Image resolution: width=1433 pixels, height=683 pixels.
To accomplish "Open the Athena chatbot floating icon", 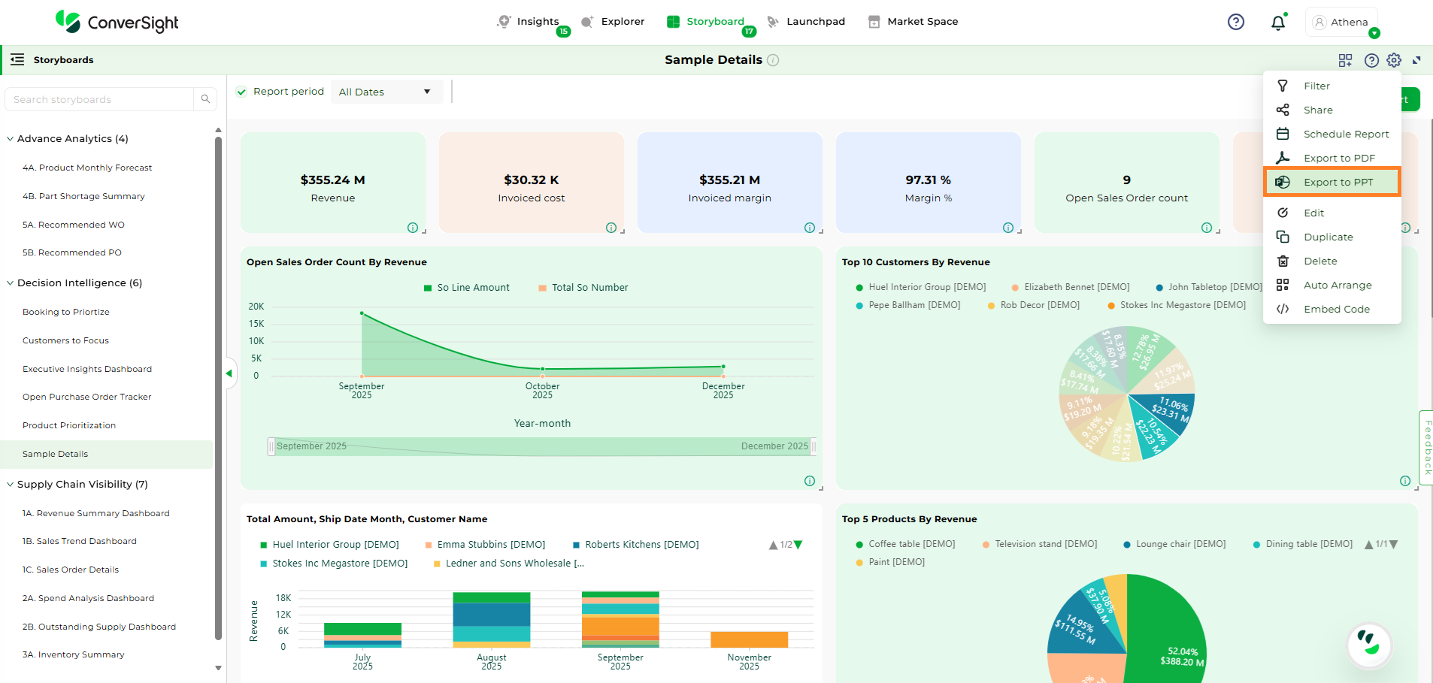I will coord(1369,645).
